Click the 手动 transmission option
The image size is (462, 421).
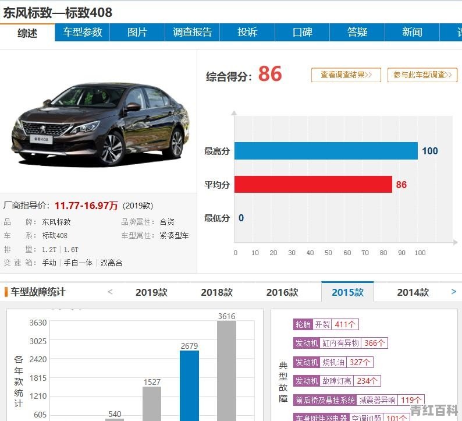(49, 263)
